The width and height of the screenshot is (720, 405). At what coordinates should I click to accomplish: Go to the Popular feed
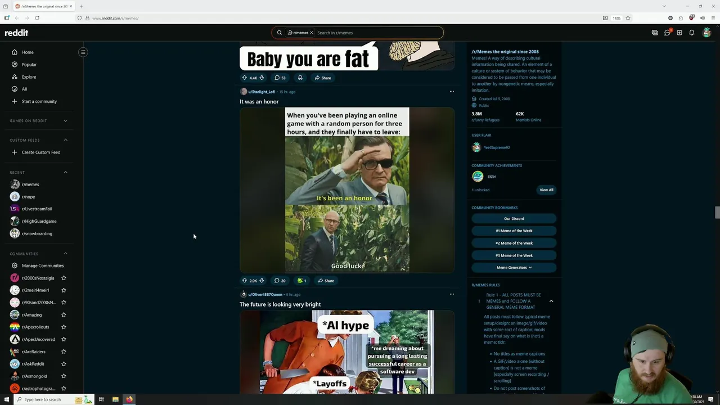29,65
